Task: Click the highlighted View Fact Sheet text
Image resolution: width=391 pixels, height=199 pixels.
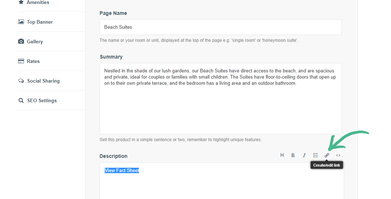Action: click(122, 170)
